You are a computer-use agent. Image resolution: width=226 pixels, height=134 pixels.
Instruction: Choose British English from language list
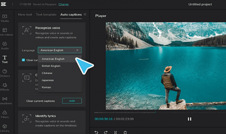coord(51,66)
